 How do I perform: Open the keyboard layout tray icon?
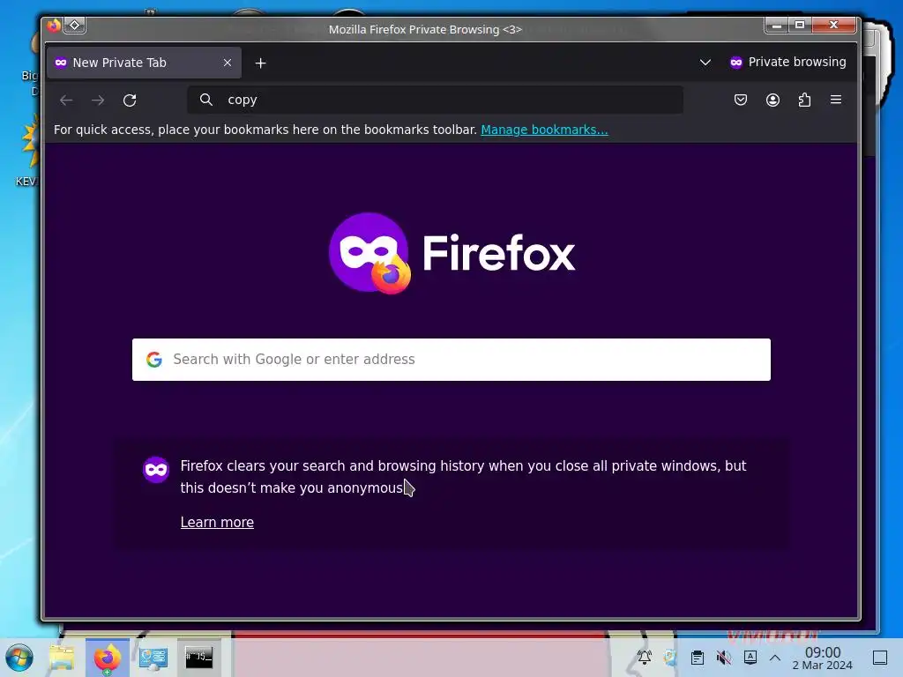pyautogui.click(x=750, y=657)
